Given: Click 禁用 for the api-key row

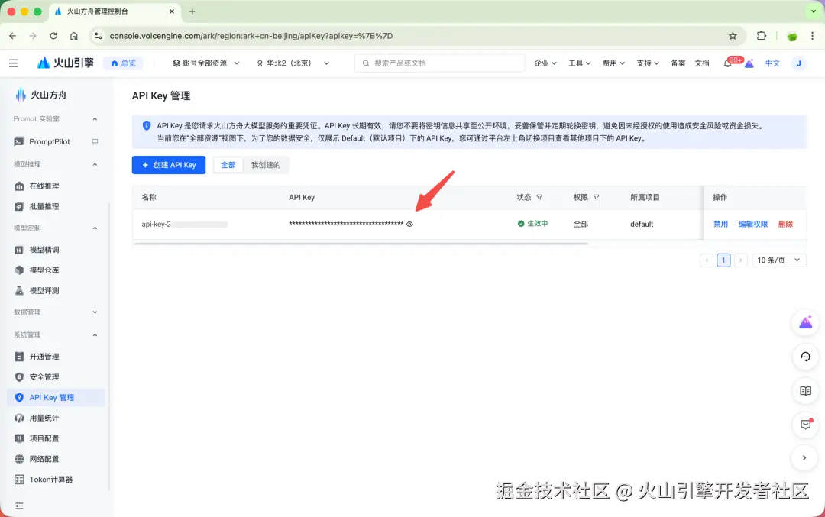Looking at the screenshot, I should pos(720,224).
